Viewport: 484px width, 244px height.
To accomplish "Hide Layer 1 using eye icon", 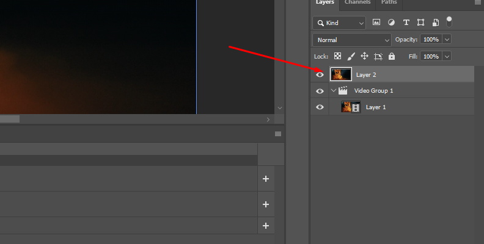I will [320, 107].
